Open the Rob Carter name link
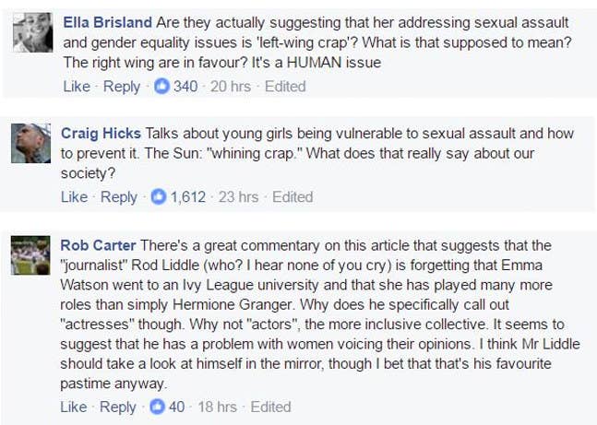Viewport: 597px width, 425px height. click(x=98, y=245)
